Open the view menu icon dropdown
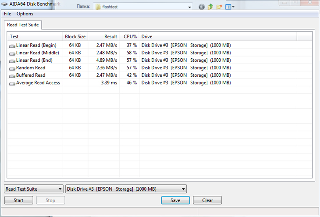Viewport: 320px width, 217px height. click(x=230, y=7)
